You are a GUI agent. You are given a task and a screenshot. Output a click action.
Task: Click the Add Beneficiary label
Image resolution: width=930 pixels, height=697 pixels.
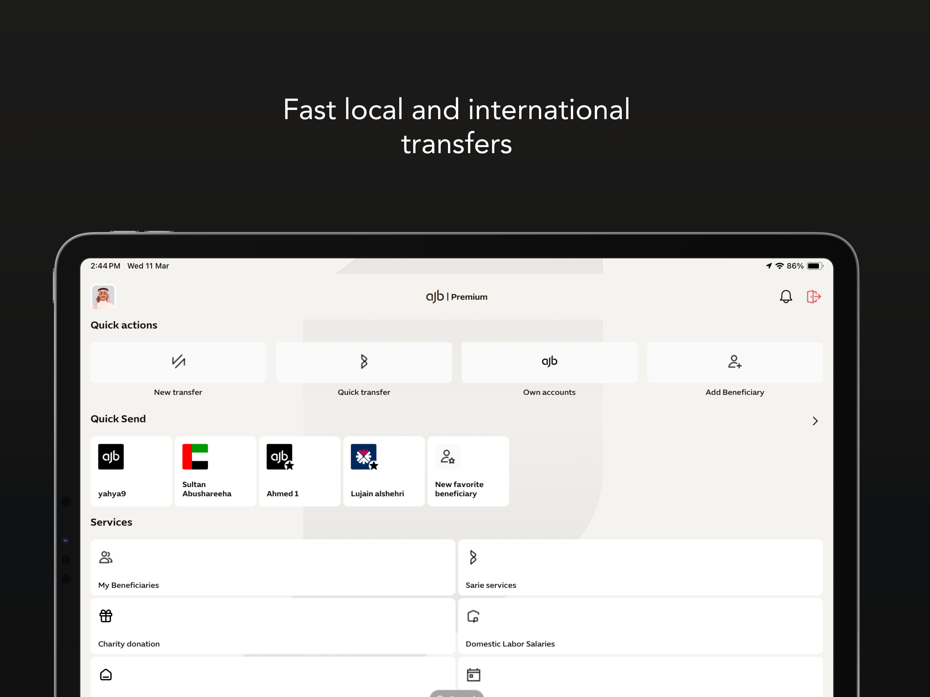click(735, 392)
